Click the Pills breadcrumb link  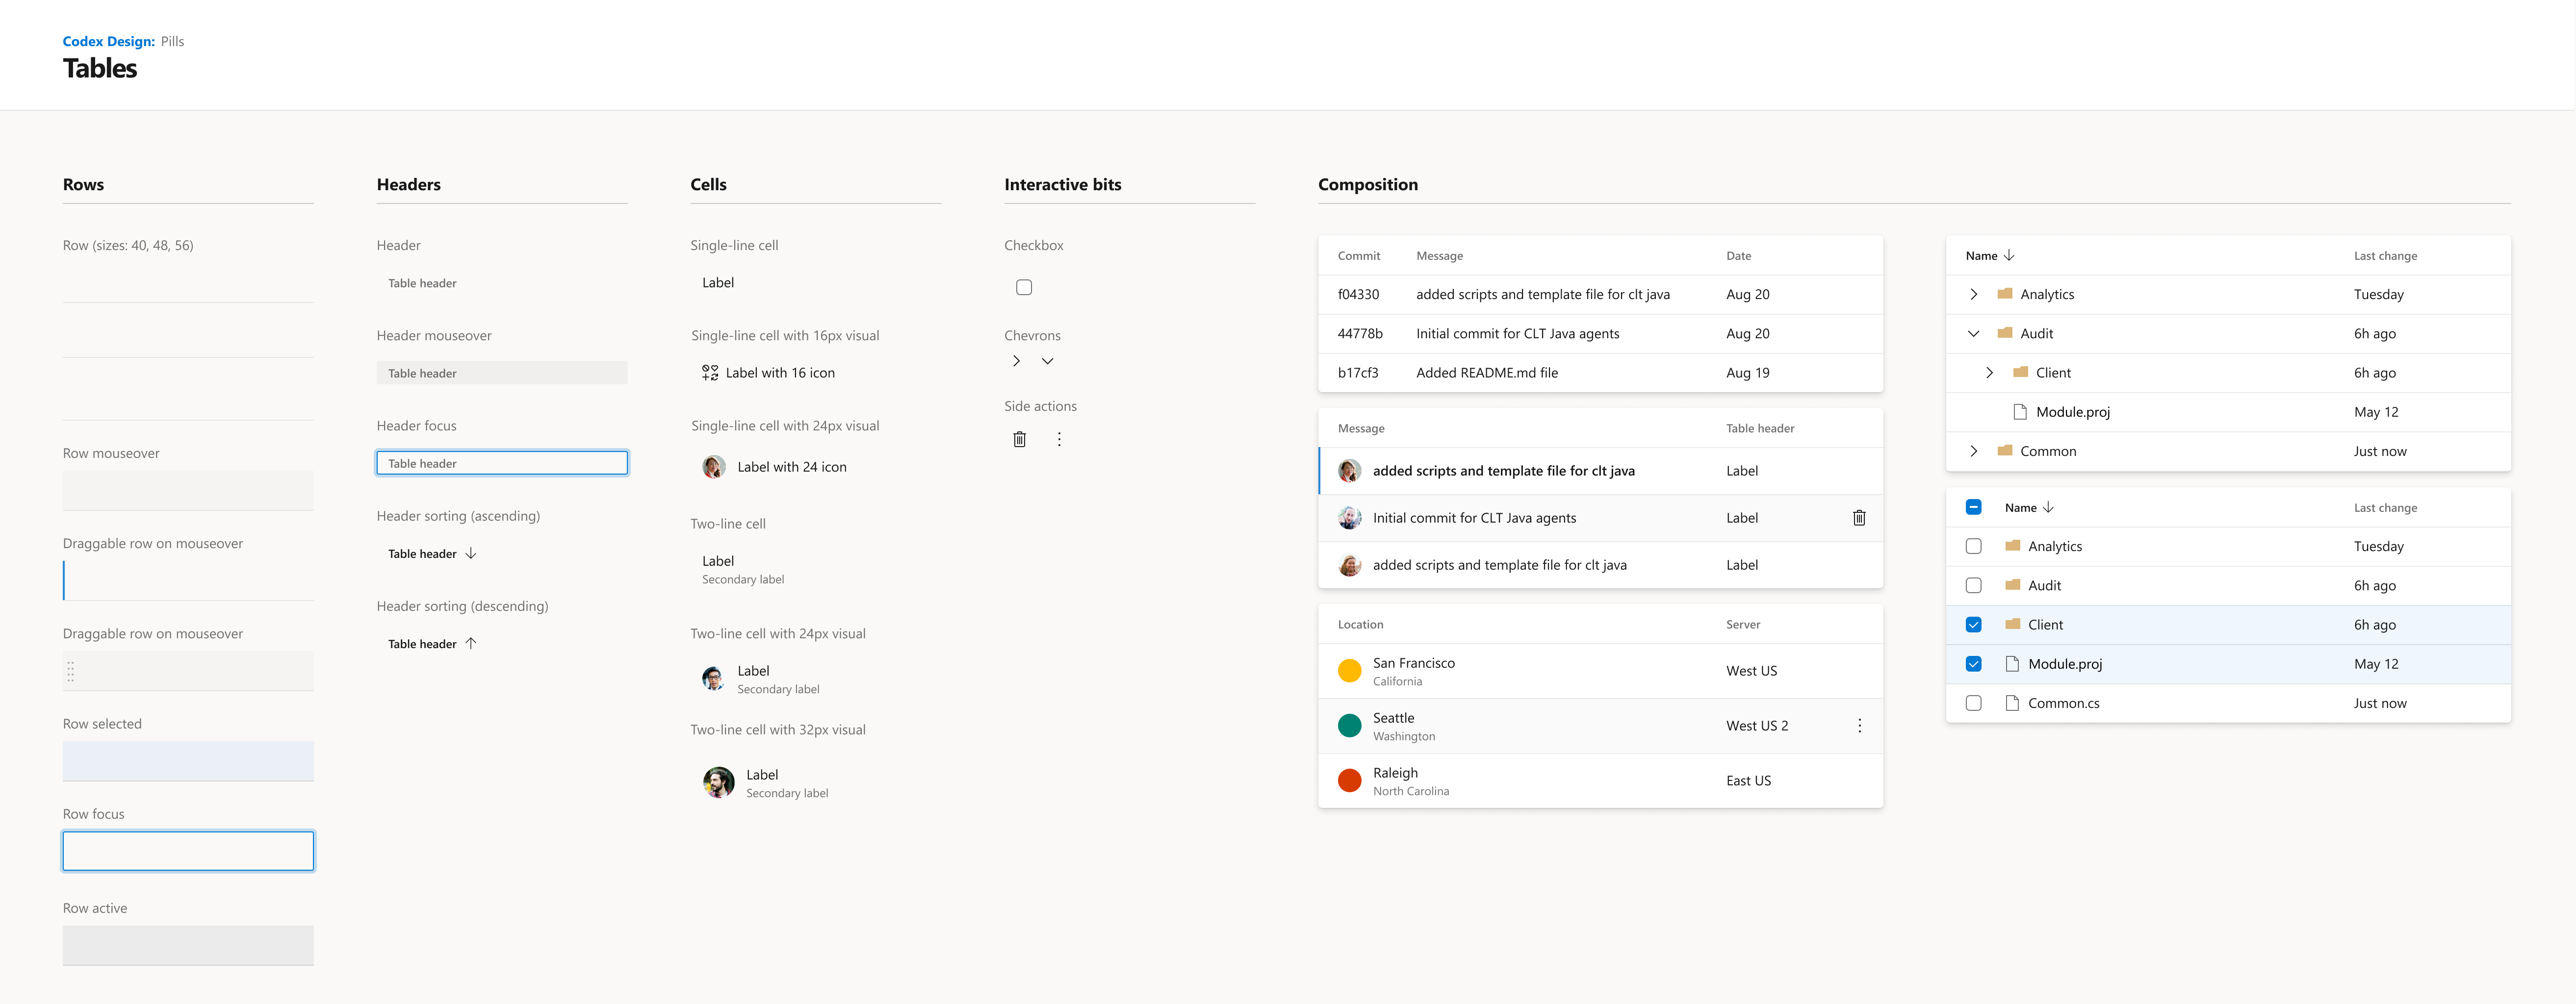tap(172, 41)
